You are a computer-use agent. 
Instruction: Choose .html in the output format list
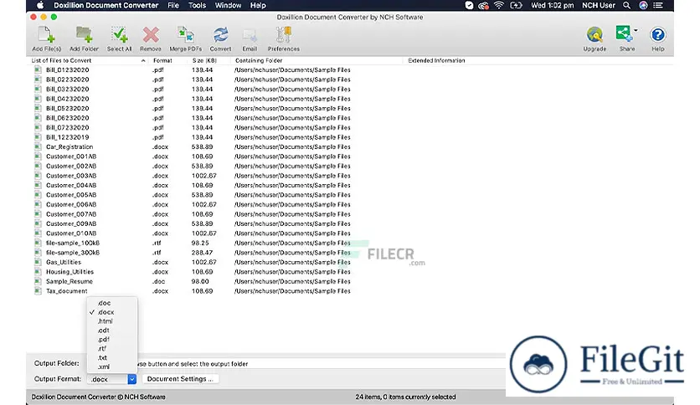112,321
